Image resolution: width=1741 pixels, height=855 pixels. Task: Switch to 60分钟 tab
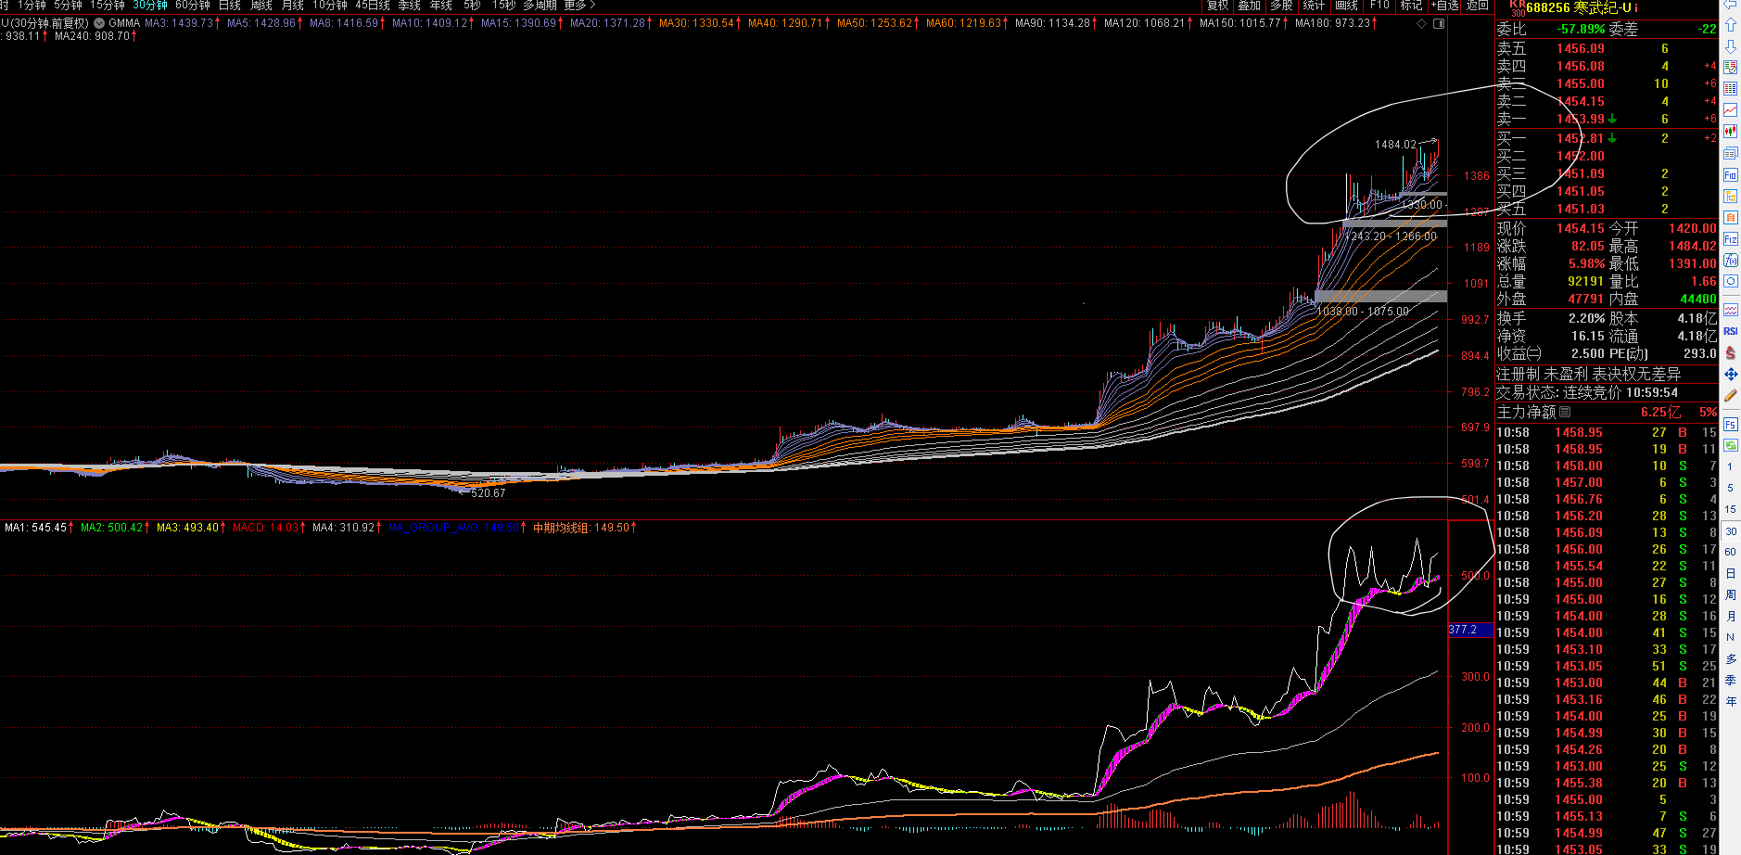pyautogui.click(x=193, y=6)
